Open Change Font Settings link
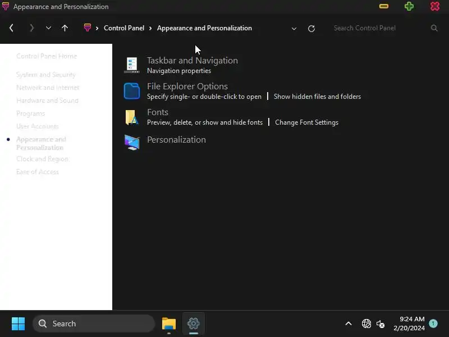 (306, 122)
